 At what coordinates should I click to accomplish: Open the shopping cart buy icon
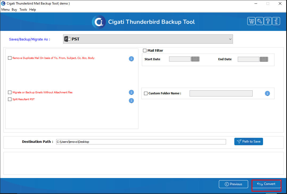pos(251,21)
